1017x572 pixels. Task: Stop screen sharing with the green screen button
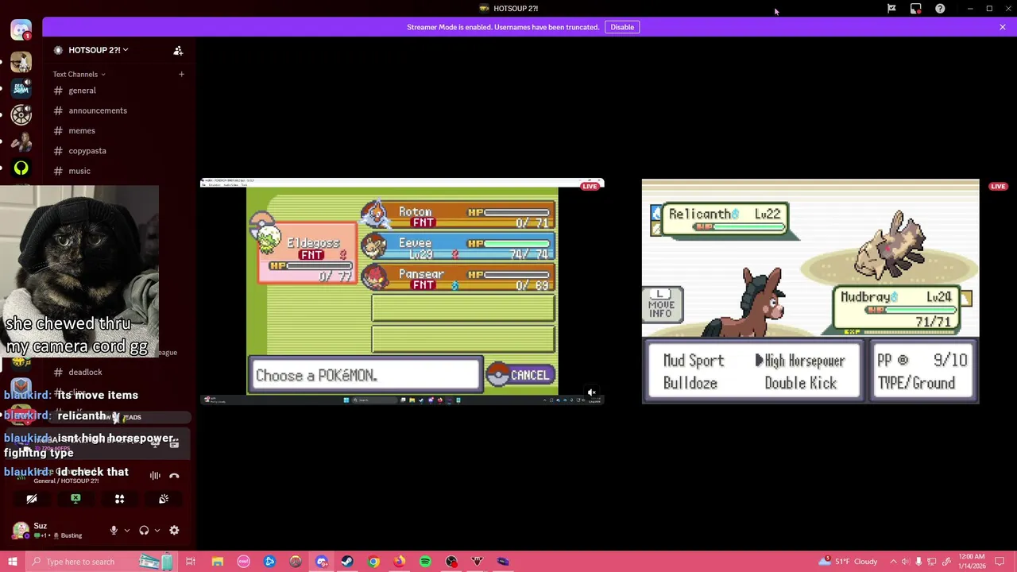coord(75,499)
